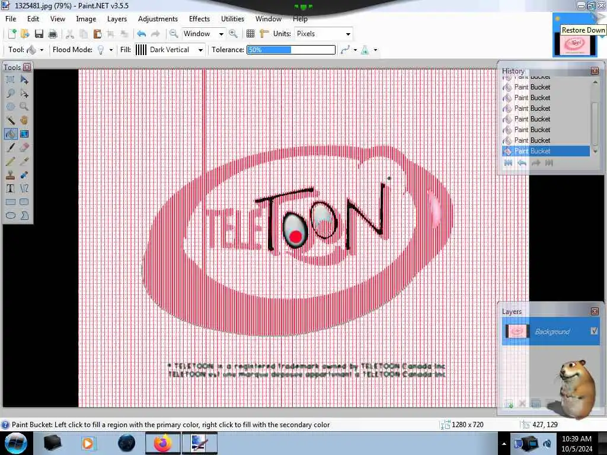Close the Tools panel
The height and width of the screenshot is (455, 607).
[x=27, y=68]
